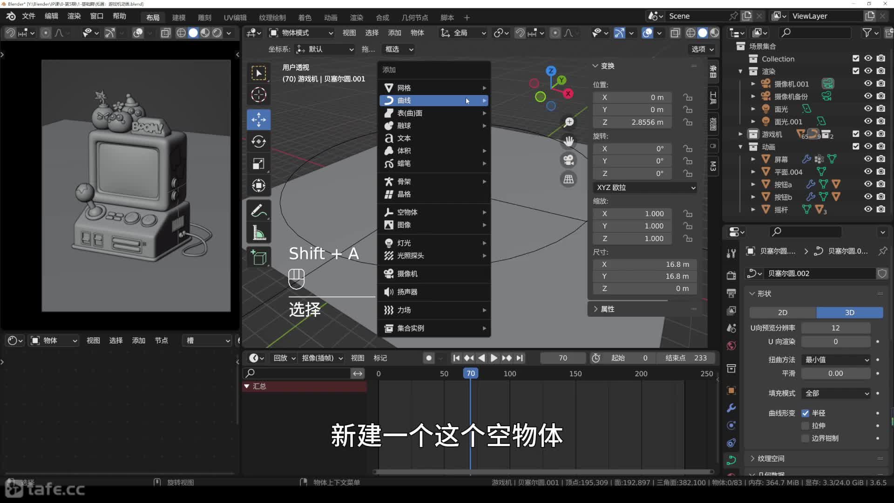Play the animation forward
894x503 pixels.
pyautogui.click(x=494, y=358)
